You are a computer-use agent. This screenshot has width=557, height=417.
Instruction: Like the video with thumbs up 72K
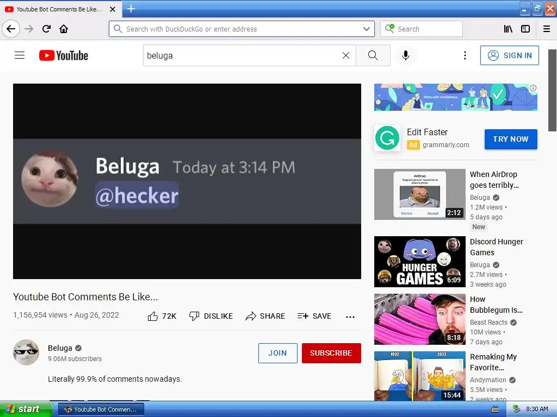[162, 316]
